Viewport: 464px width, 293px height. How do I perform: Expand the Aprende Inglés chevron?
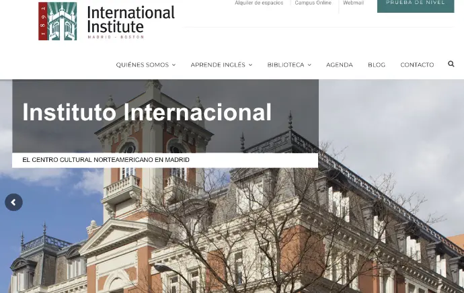(250, 65)
